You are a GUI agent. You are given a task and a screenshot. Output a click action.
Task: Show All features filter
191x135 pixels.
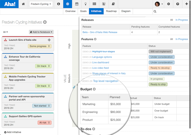pyautogui.click(x=171, y=39)
